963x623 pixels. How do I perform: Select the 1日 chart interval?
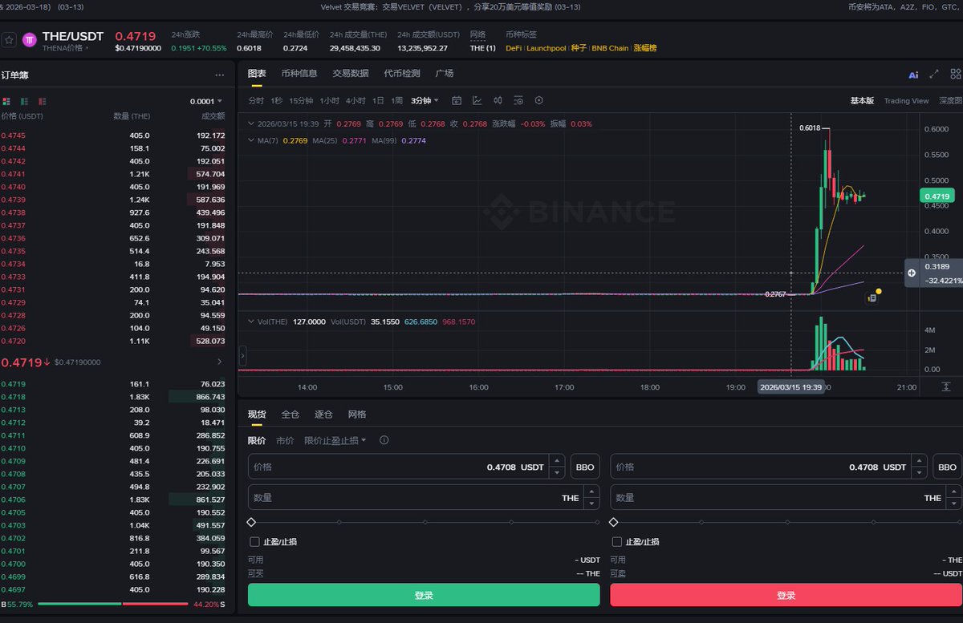pyautogui.click(x=378, y=100)
